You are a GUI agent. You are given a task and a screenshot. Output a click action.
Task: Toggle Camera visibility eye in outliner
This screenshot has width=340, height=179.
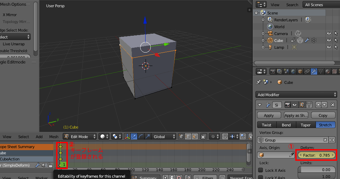click(x=329, y=33)
